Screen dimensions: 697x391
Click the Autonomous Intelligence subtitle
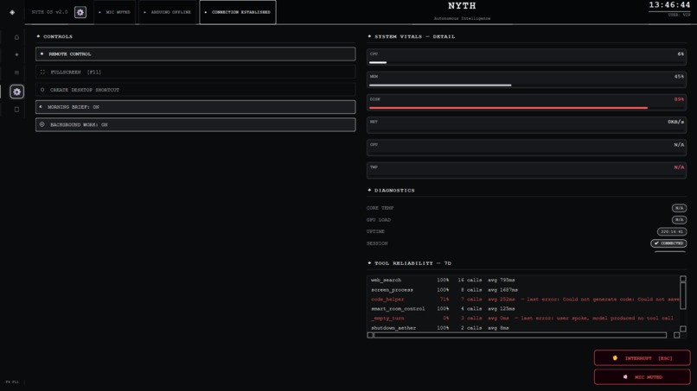pyautogui.click(x=463, y=19)
